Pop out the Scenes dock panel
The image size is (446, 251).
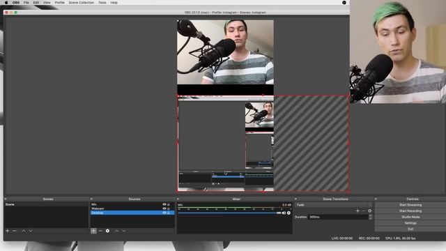point(5,199)
